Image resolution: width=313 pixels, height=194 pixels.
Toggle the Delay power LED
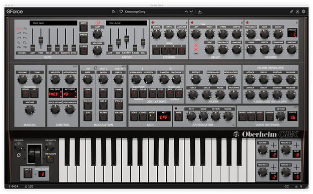coord(192,22)
